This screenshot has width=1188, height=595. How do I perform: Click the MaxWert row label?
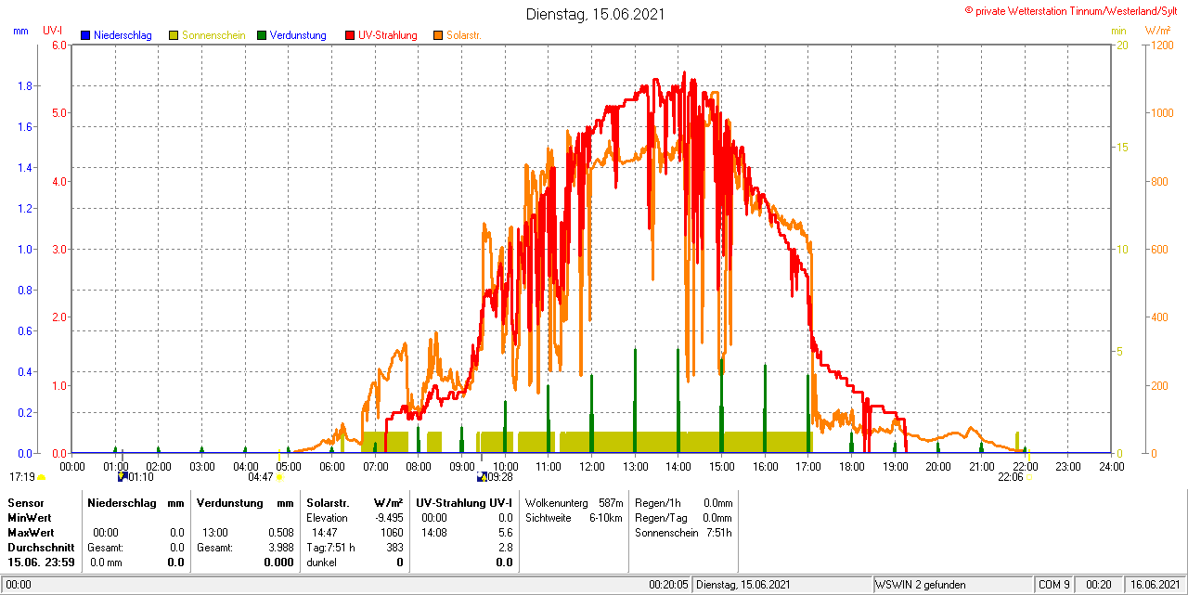pyautogui.click(x=32, y=532)
